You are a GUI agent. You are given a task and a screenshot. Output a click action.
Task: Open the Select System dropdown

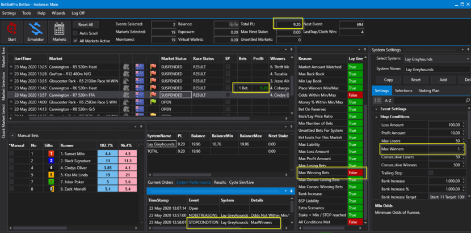point(436,58)
